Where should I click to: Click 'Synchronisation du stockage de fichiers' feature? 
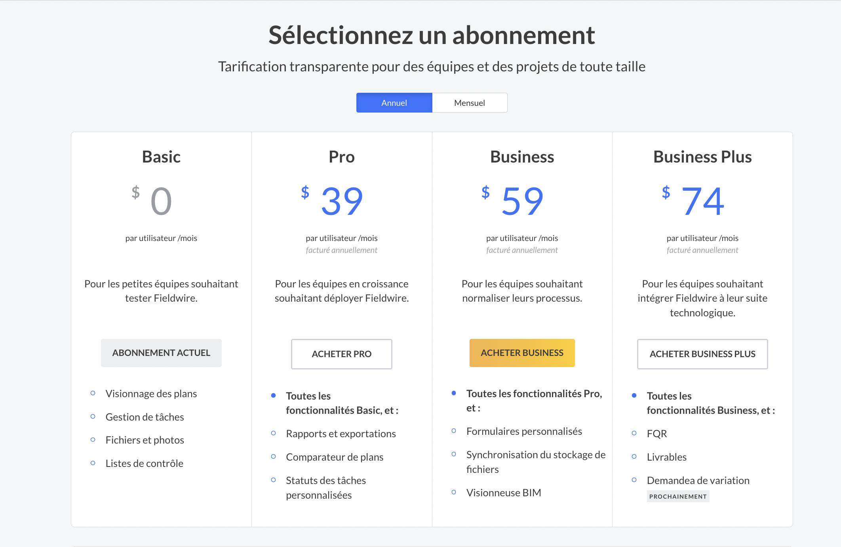(536, 462)
